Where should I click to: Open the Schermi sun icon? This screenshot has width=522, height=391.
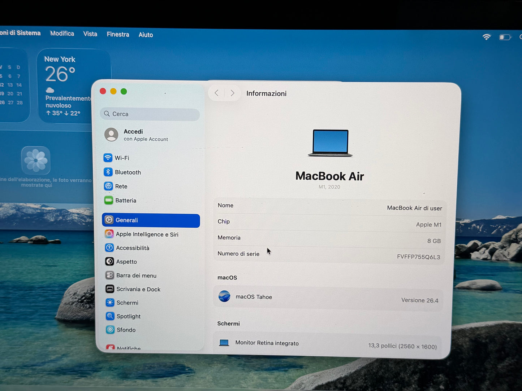click(110, 302)
